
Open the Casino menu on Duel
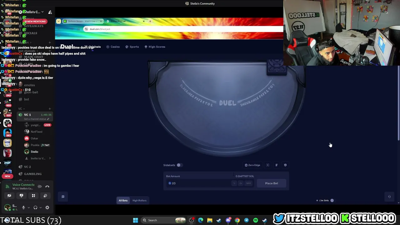click(x=113, y=47)
